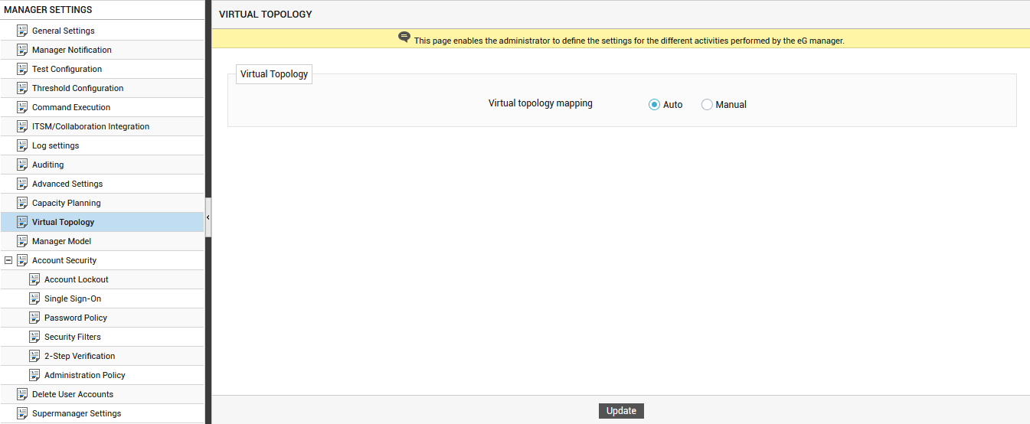The width and height of the screenshot is (1030, 424).
Task: Click the Virtual Topology fieldset legend
Action: point(274,74)
